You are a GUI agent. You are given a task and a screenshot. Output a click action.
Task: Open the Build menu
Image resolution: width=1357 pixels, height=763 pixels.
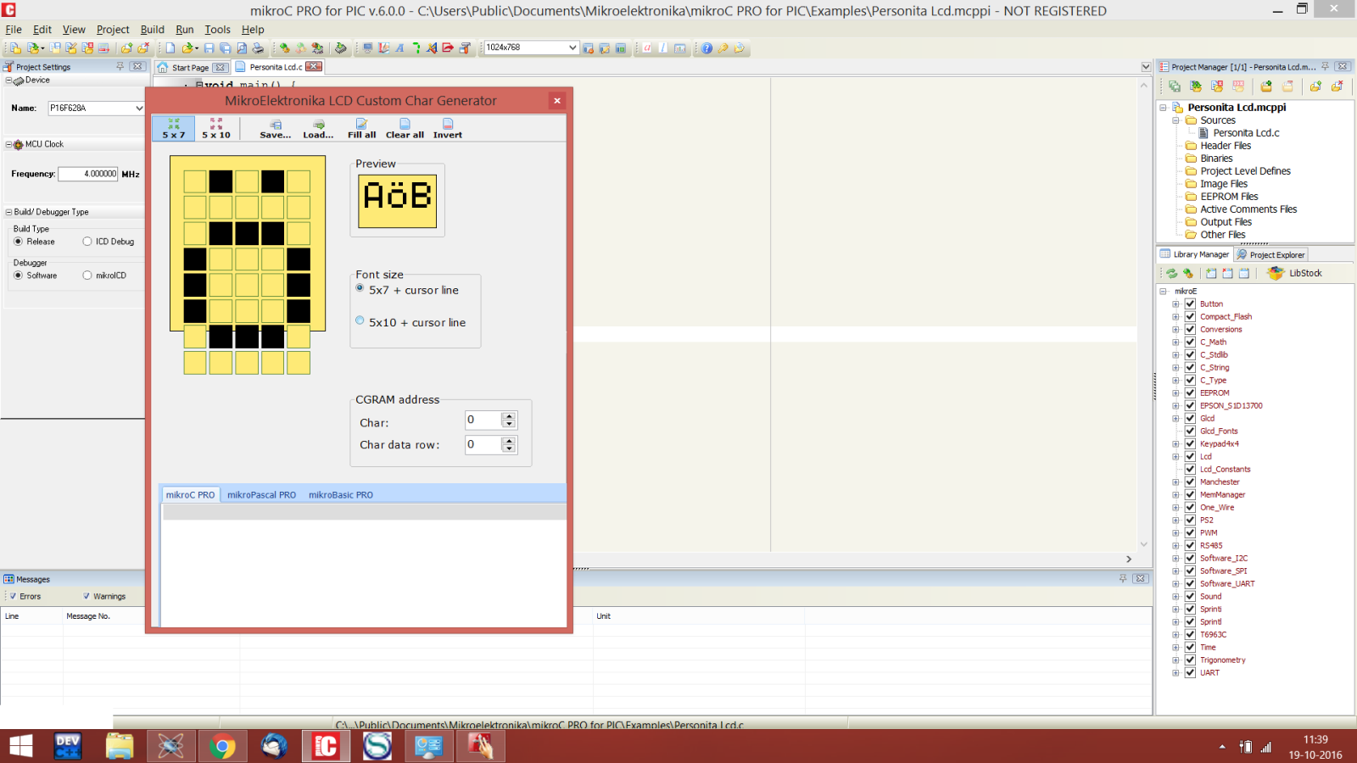[153, 29]
